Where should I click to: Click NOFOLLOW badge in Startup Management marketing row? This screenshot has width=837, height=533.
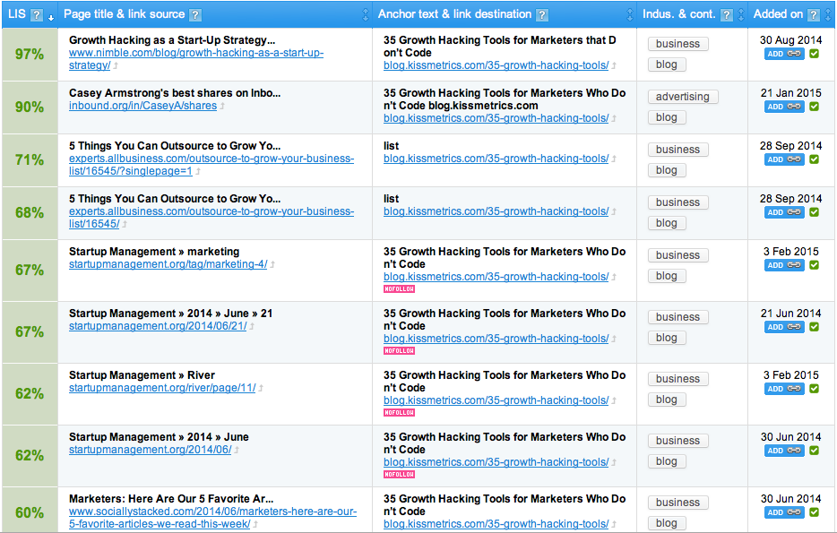400,289
